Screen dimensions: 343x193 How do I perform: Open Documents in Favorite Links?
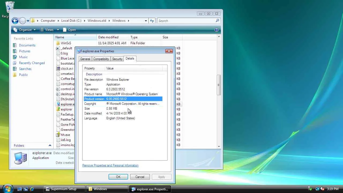[27, 45]
